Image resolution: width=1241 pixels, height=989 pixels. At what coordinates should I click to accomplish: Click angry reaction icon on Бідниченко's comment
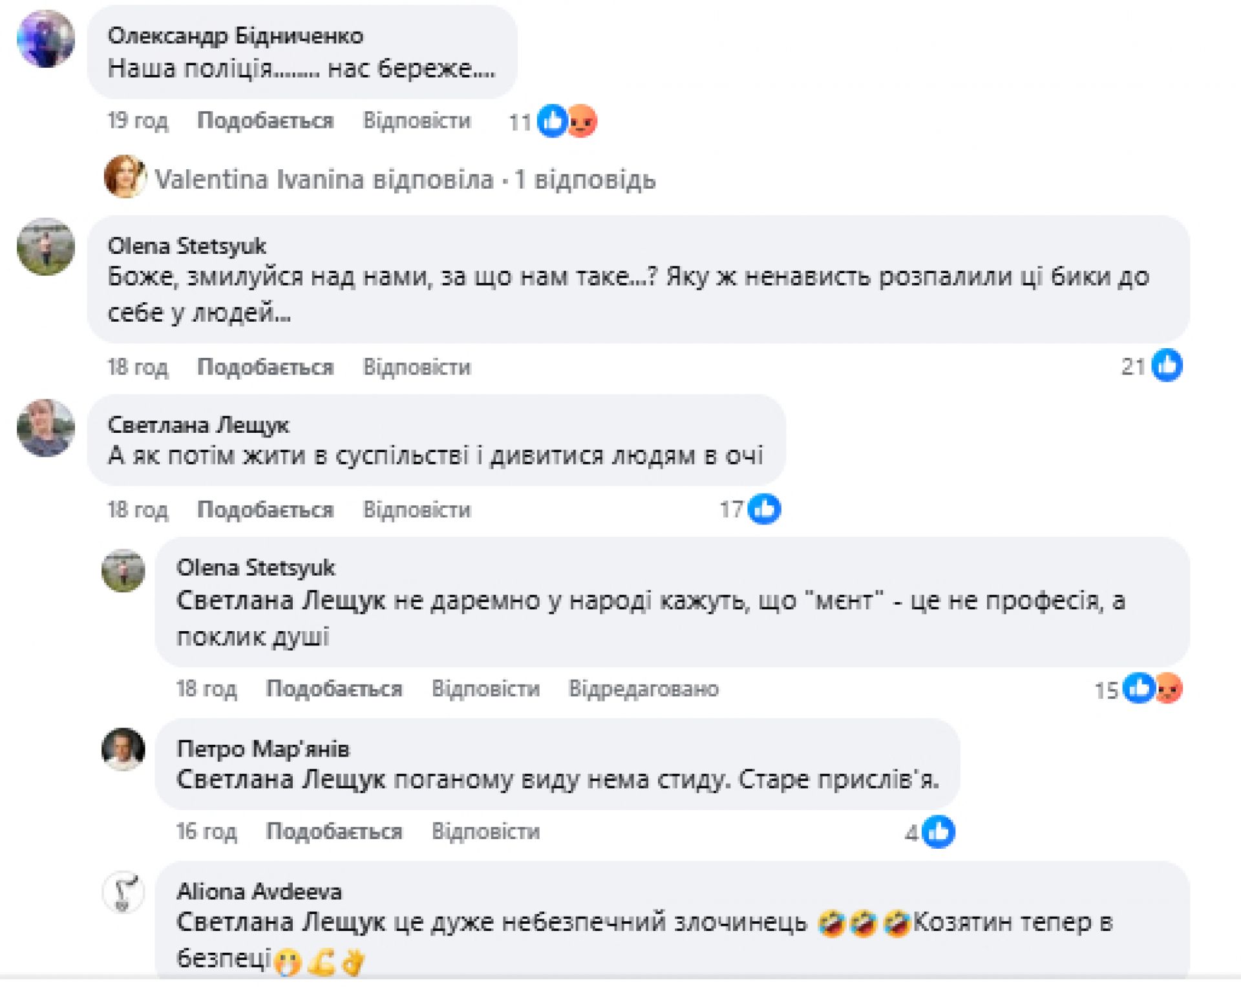[x=582, y=121]
